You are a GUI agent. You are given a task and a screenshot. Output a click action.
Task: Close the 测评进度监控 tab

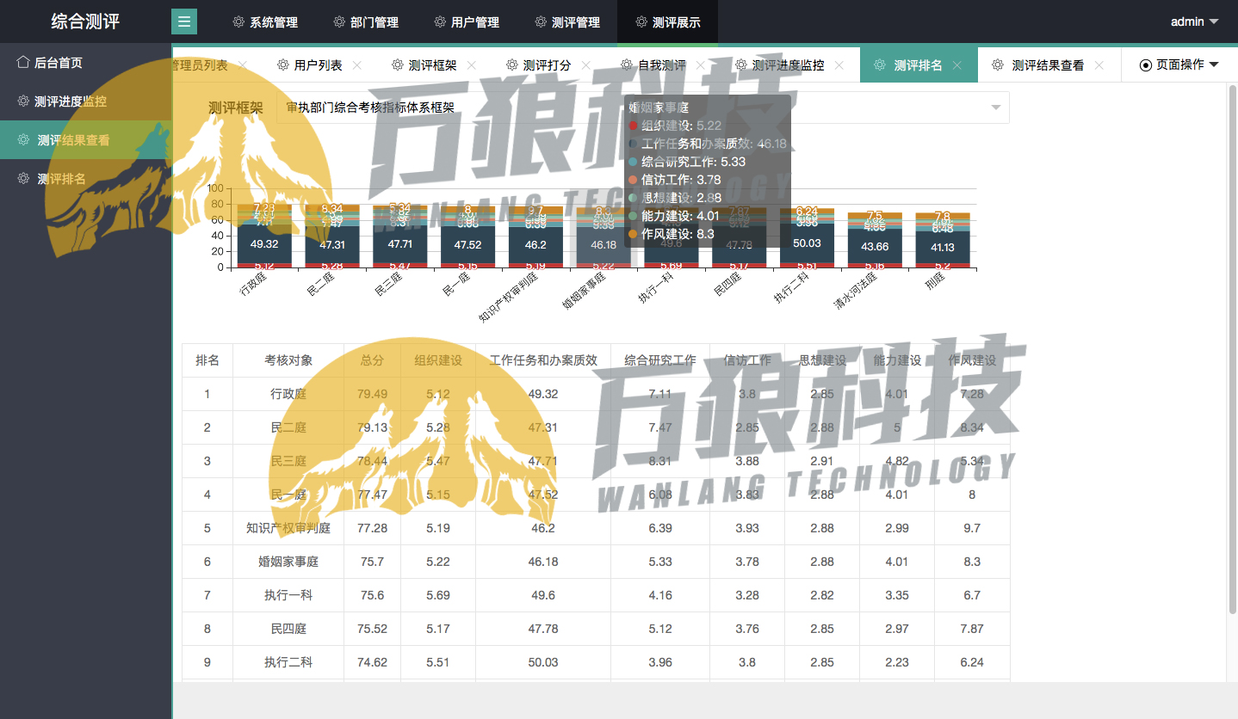point(839,65)
